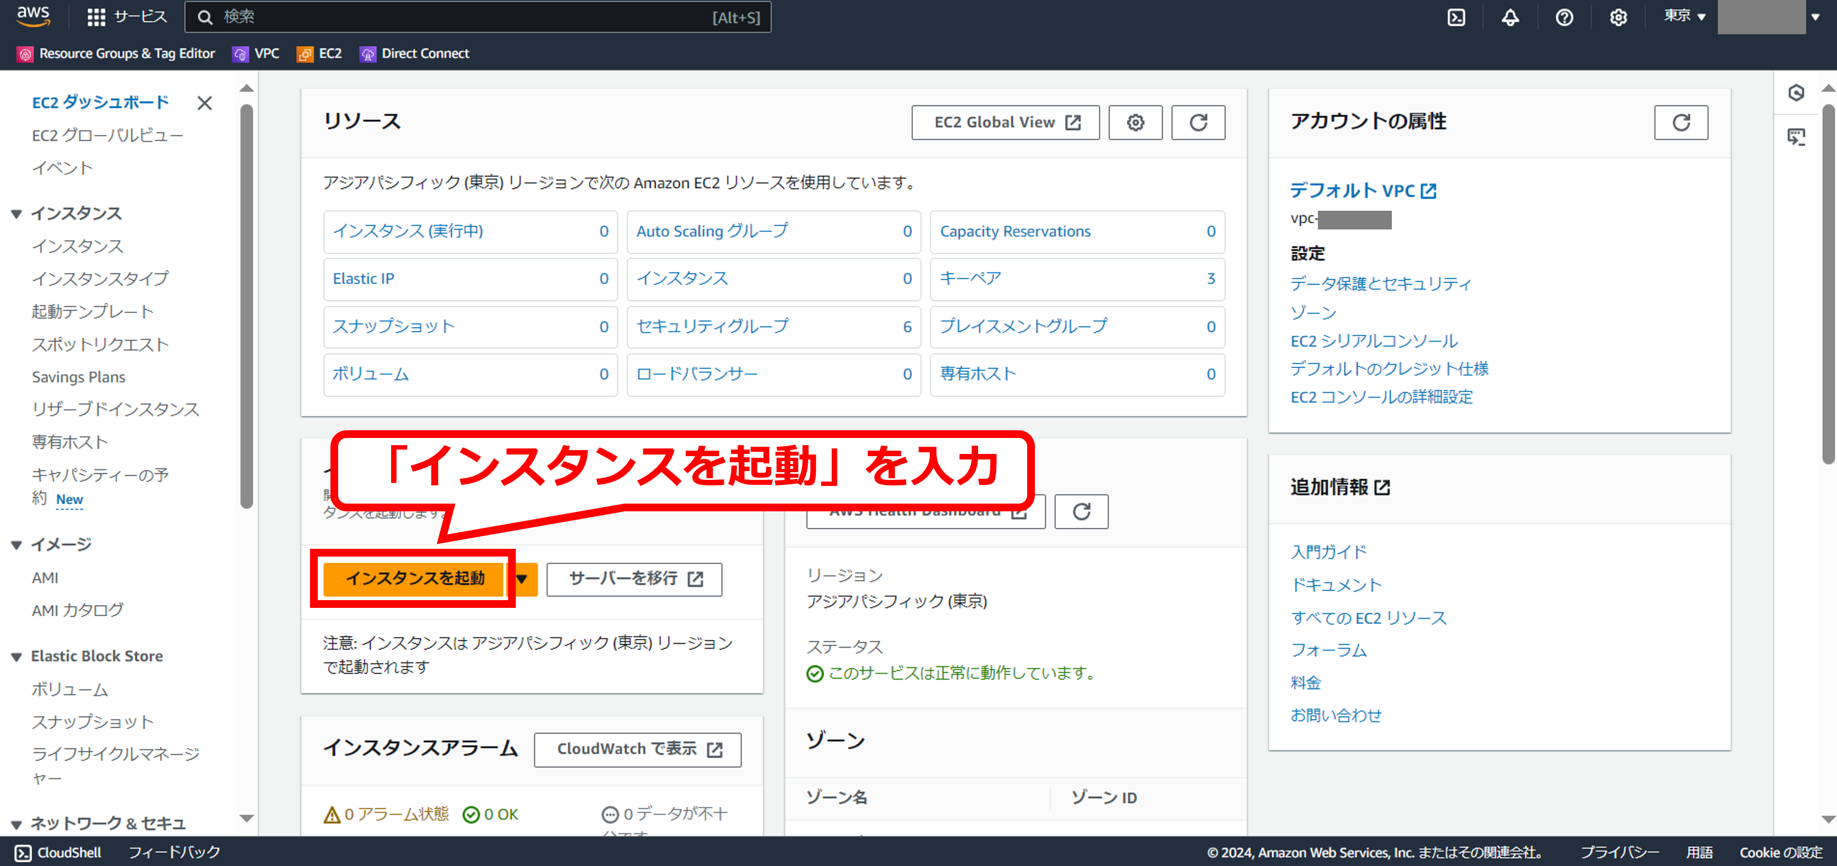Open the Direct Connect favorite shortcut
The image size is (1837, 866).
[x=414, y=54]
